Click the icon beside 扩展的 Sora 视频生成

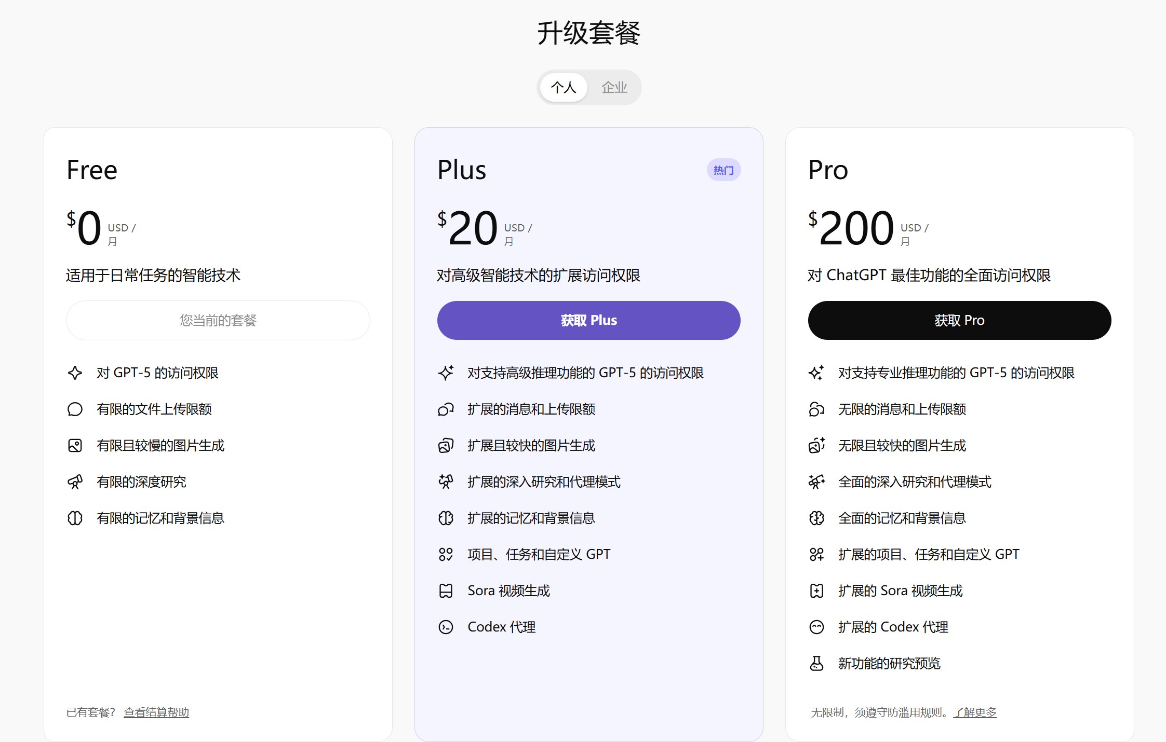coord(816,590)
